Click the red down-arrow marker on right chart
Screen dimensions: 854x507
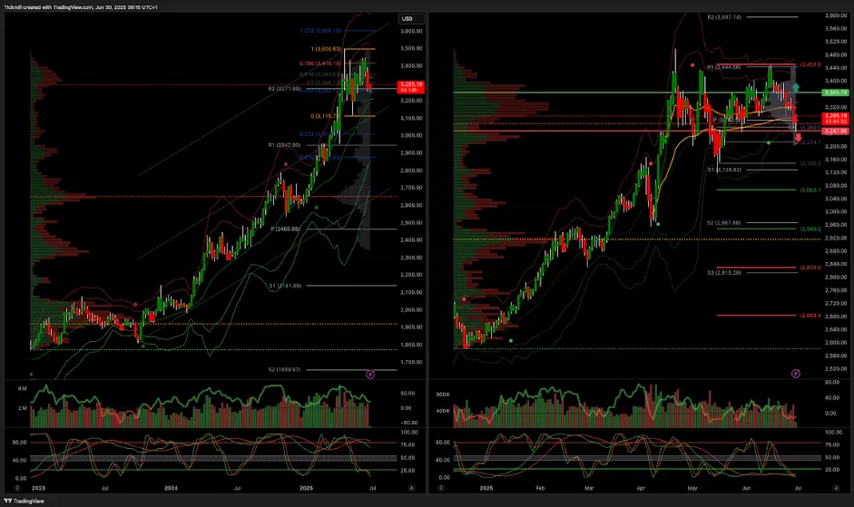coord(798,137)
